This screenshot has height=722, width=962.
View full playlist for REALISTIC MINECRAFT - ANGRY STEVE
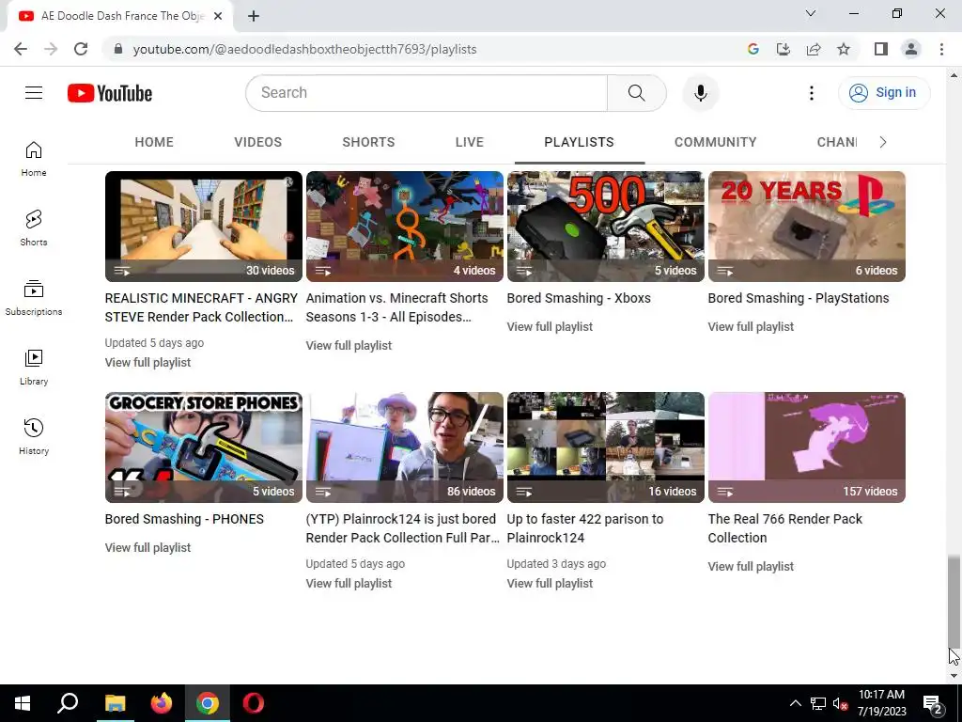(147, 363)
